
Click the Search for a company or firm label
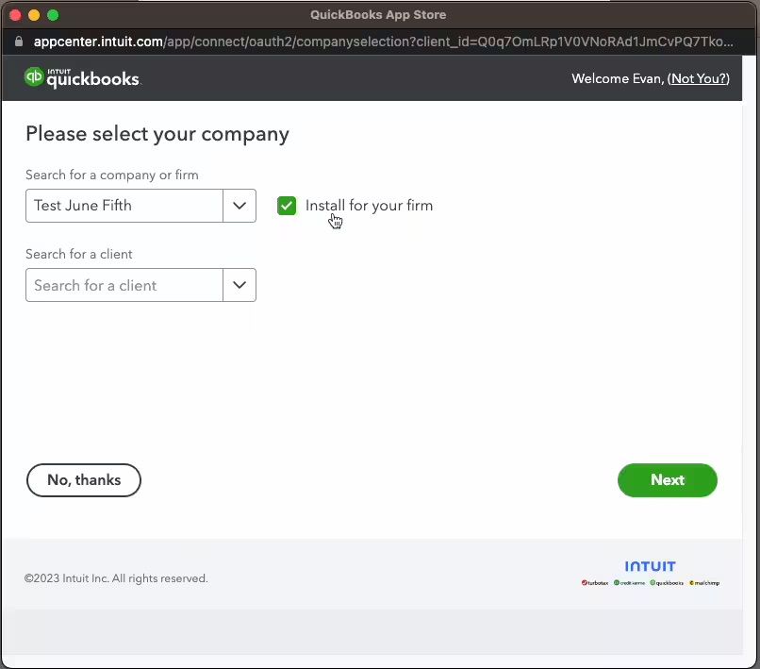(x=112, y=175)
